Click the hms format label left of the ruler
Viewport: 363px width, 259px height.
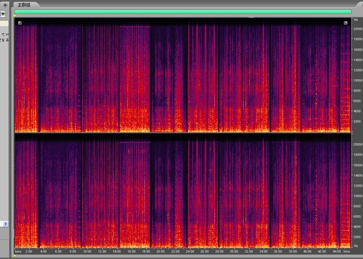click(18, 251)
